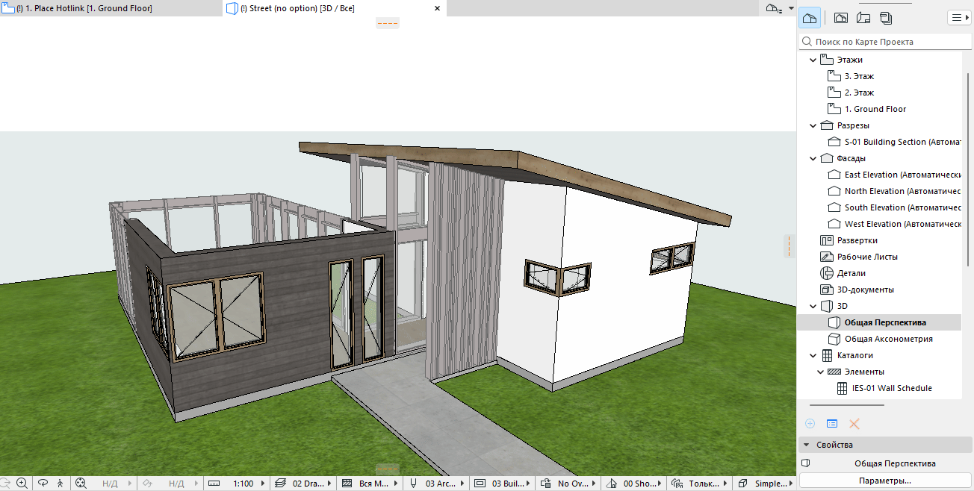The image size is (974, 491).
Task: Collapse the Разрезы tree group
Action: click(813, 125)
